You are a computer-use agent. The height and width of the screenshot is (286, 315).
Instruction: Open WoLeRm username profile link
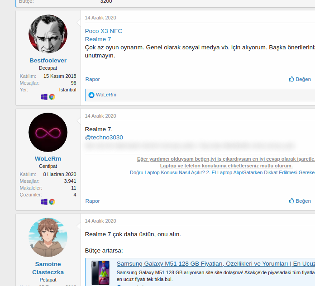point(48,159)
